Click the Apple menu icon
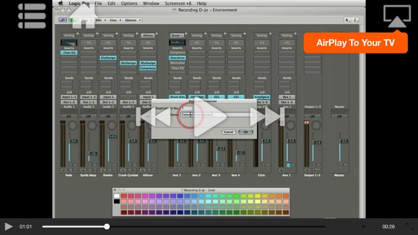Viewport: 418px width, 235px height. coord(61,3)
